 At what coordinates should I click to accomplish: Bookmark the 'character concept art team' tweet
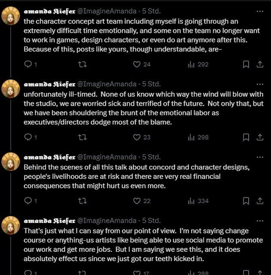tap(246, 64)
